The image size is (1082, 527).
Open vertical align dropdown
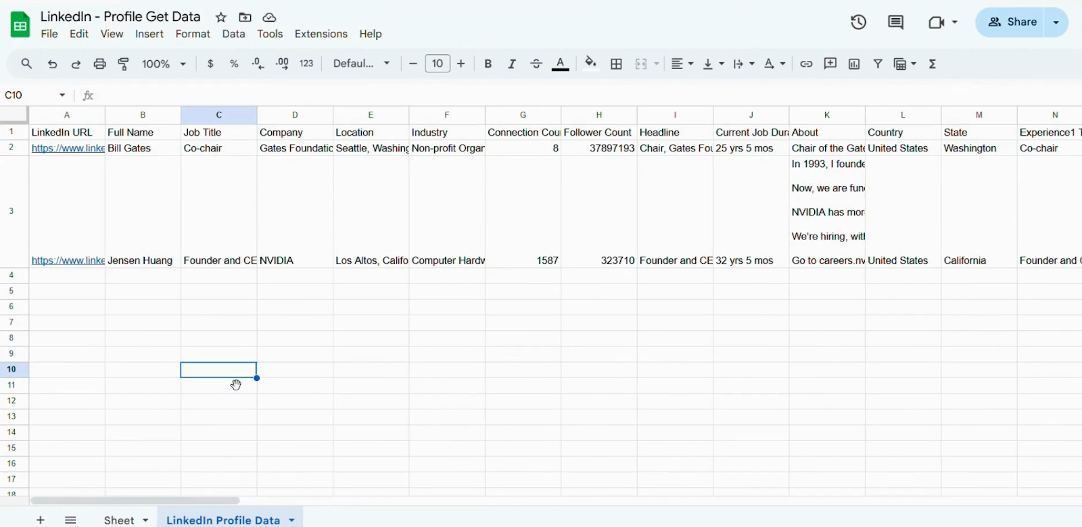pos(713,64)
